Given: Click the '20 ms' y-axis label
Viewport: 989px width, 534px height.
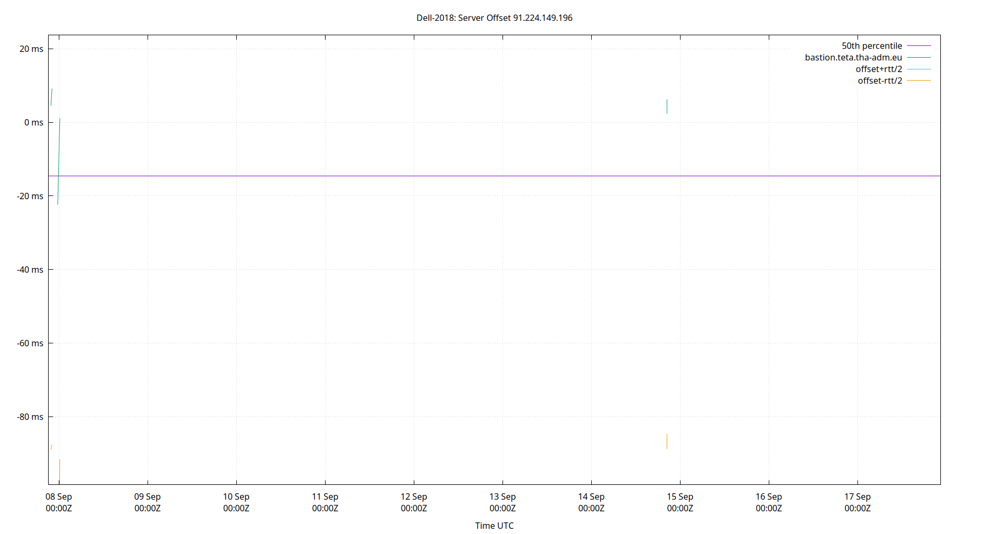Looking at the screenshot, I should point(32,49).
